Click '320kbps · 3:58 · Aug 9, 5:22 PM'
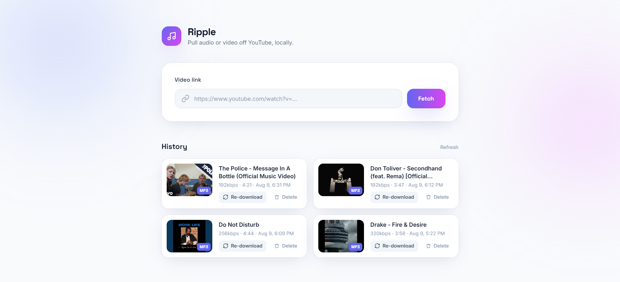 click(x=407, y=234)
